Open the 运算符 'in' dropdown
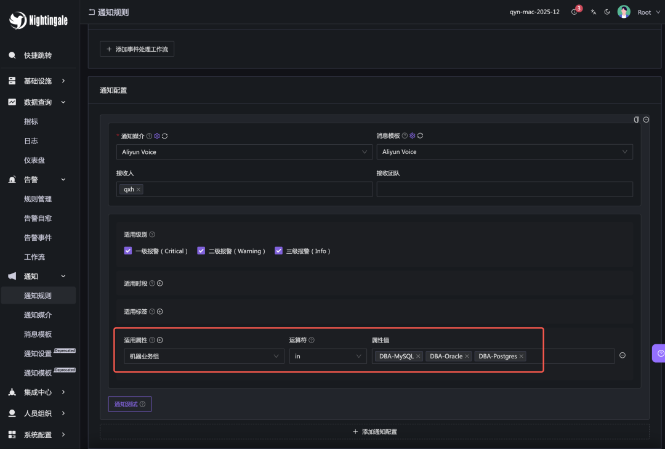 (x=328, y=356)
